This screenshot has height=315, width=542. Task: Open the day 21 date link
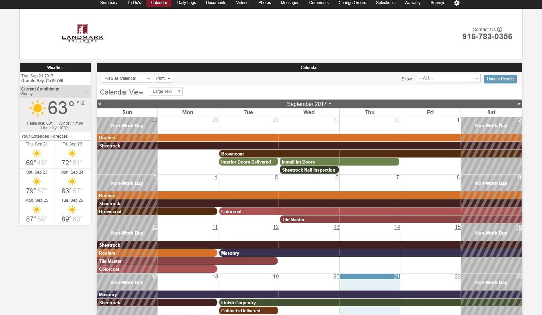point(397,276)
